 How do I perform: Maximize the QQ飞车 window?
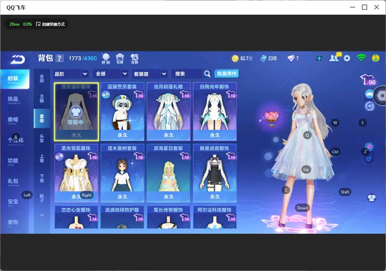click(x=365, y=8)
